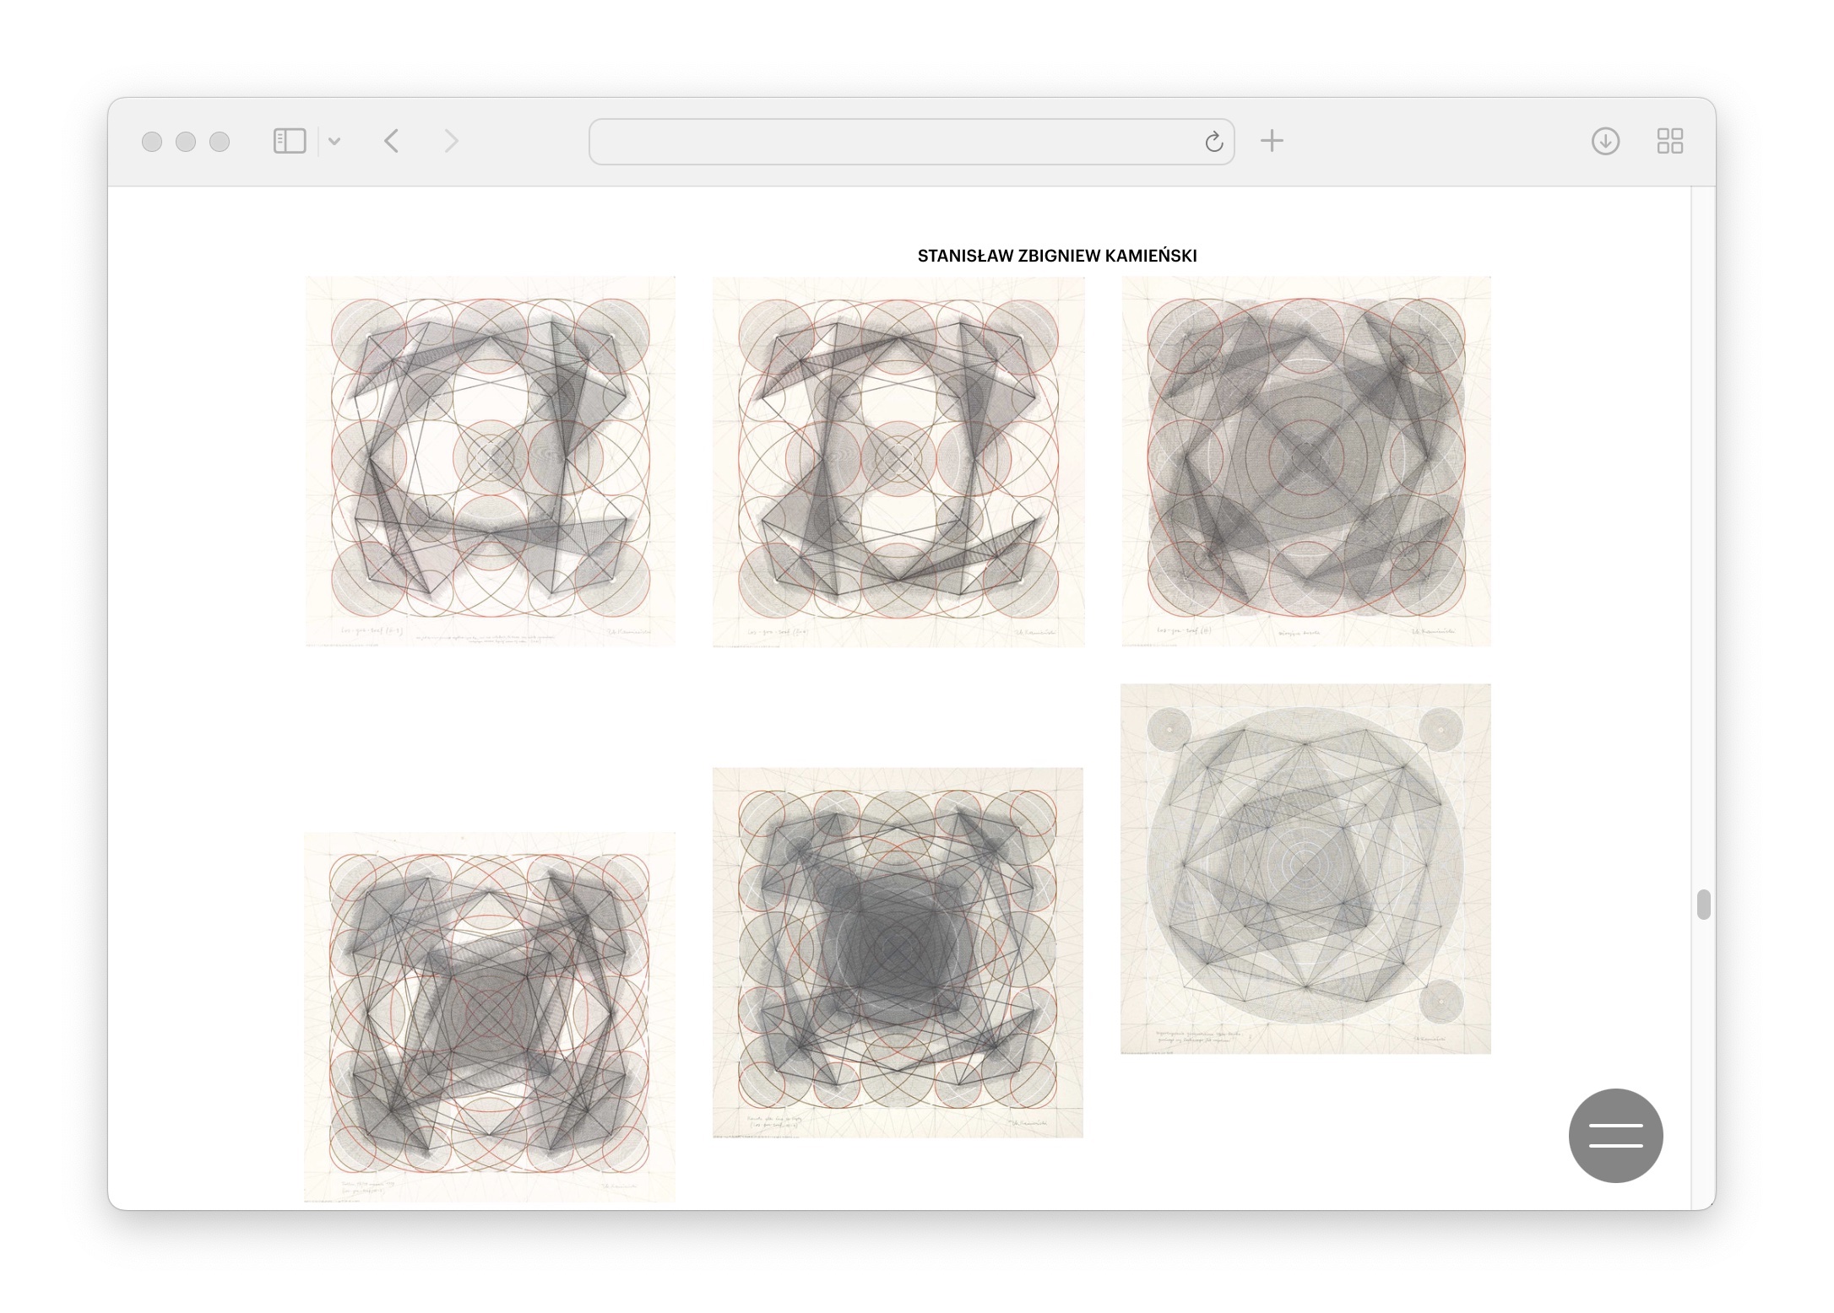Open the bottom-middle dark-centered artwork
The height and width of the screenshot is (1313, 1834).
tap(898, 952)
